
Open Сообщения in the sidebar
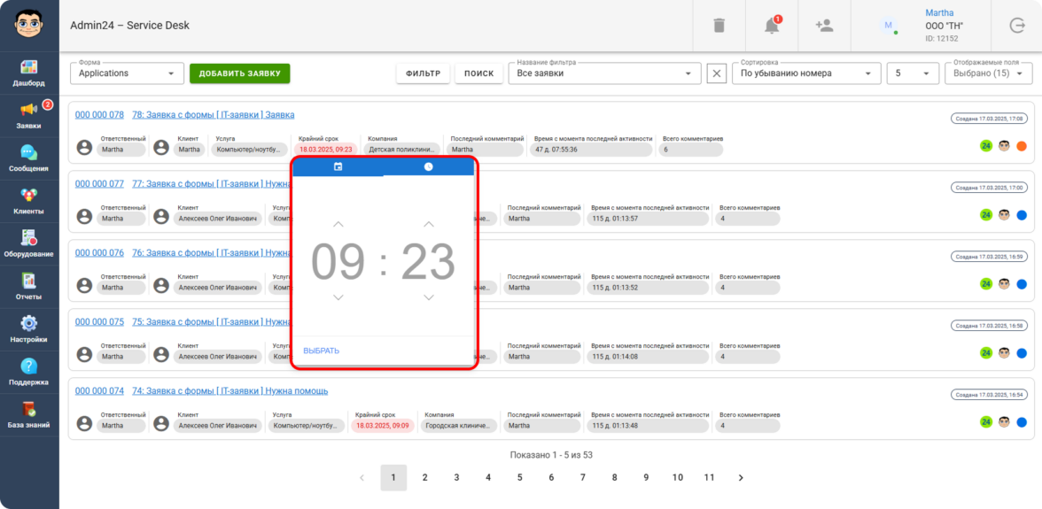pyautogui.click(x=29, y=158)
